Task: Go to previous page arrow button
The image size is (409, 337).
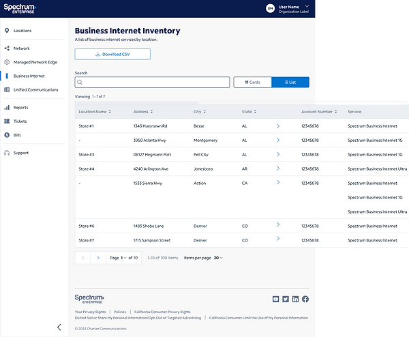Action: coord(82,258)
